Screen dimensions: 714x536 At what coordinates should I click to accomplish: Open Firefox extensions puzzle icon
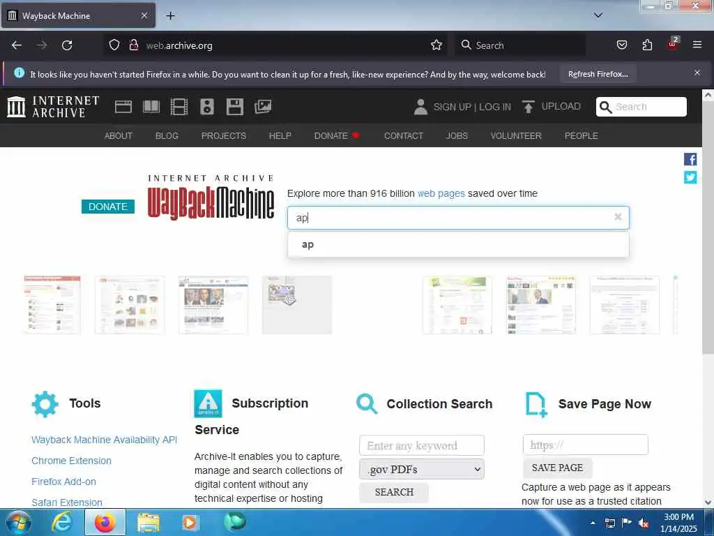coord(647,45)
